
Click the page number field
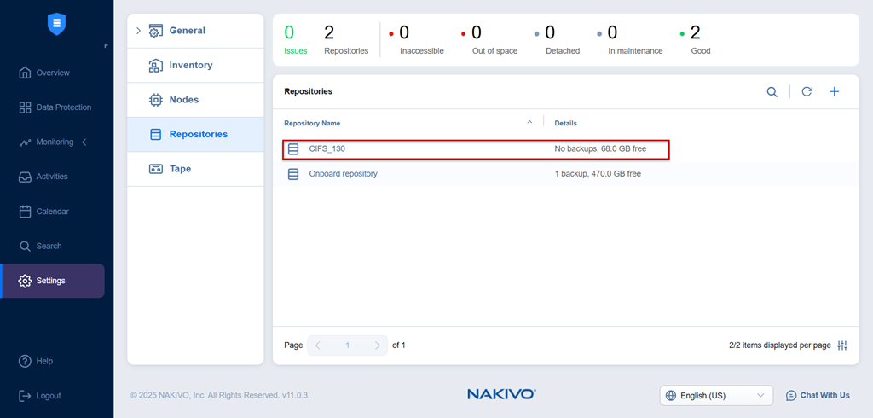point(348,345)
